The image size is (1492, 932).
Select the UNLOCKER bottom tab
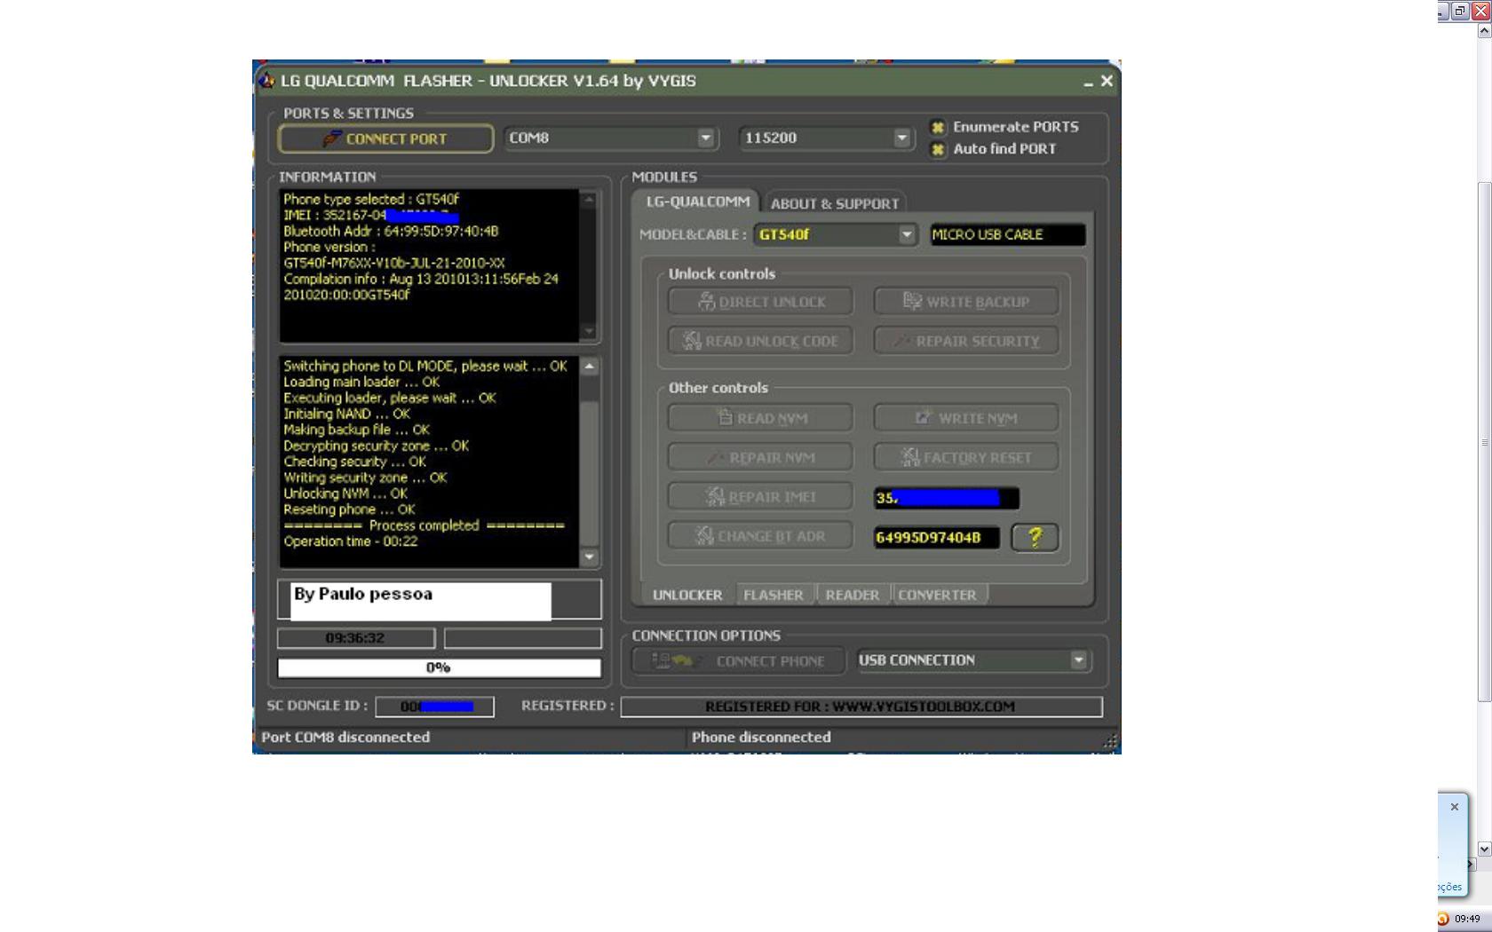687,595
